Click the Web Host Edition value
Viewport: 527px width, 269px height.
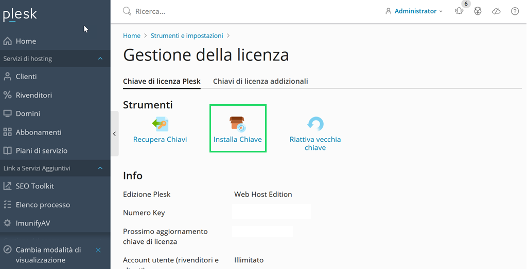(x=263, y=194)
